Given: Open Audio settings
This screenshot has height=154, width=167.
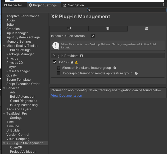Looking at the screenshot, I should [x=11, y=20].
